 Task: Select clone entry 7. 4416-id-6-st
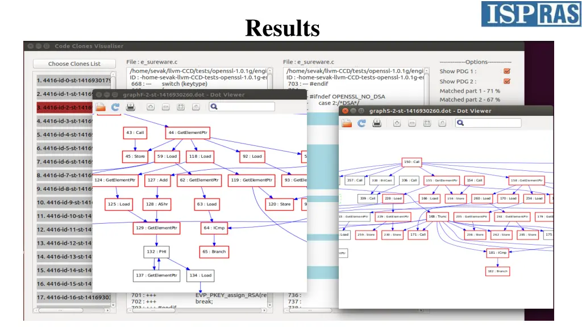(65, 162)
